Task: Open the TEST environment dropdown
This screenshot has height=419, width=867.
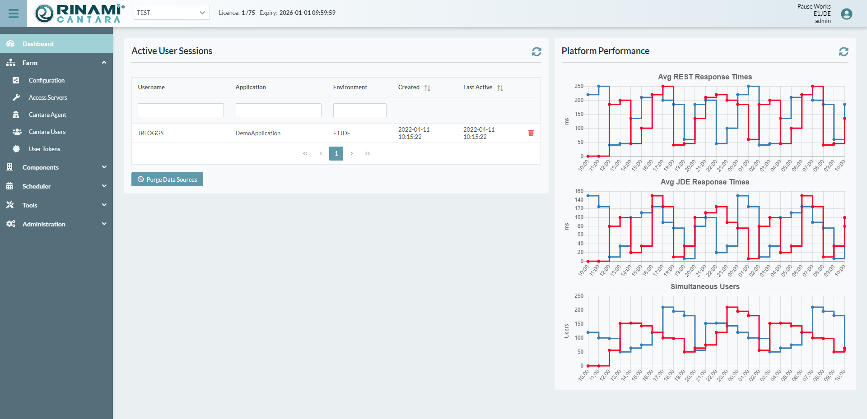Action: pyautogui.click(x=171, y=13)
